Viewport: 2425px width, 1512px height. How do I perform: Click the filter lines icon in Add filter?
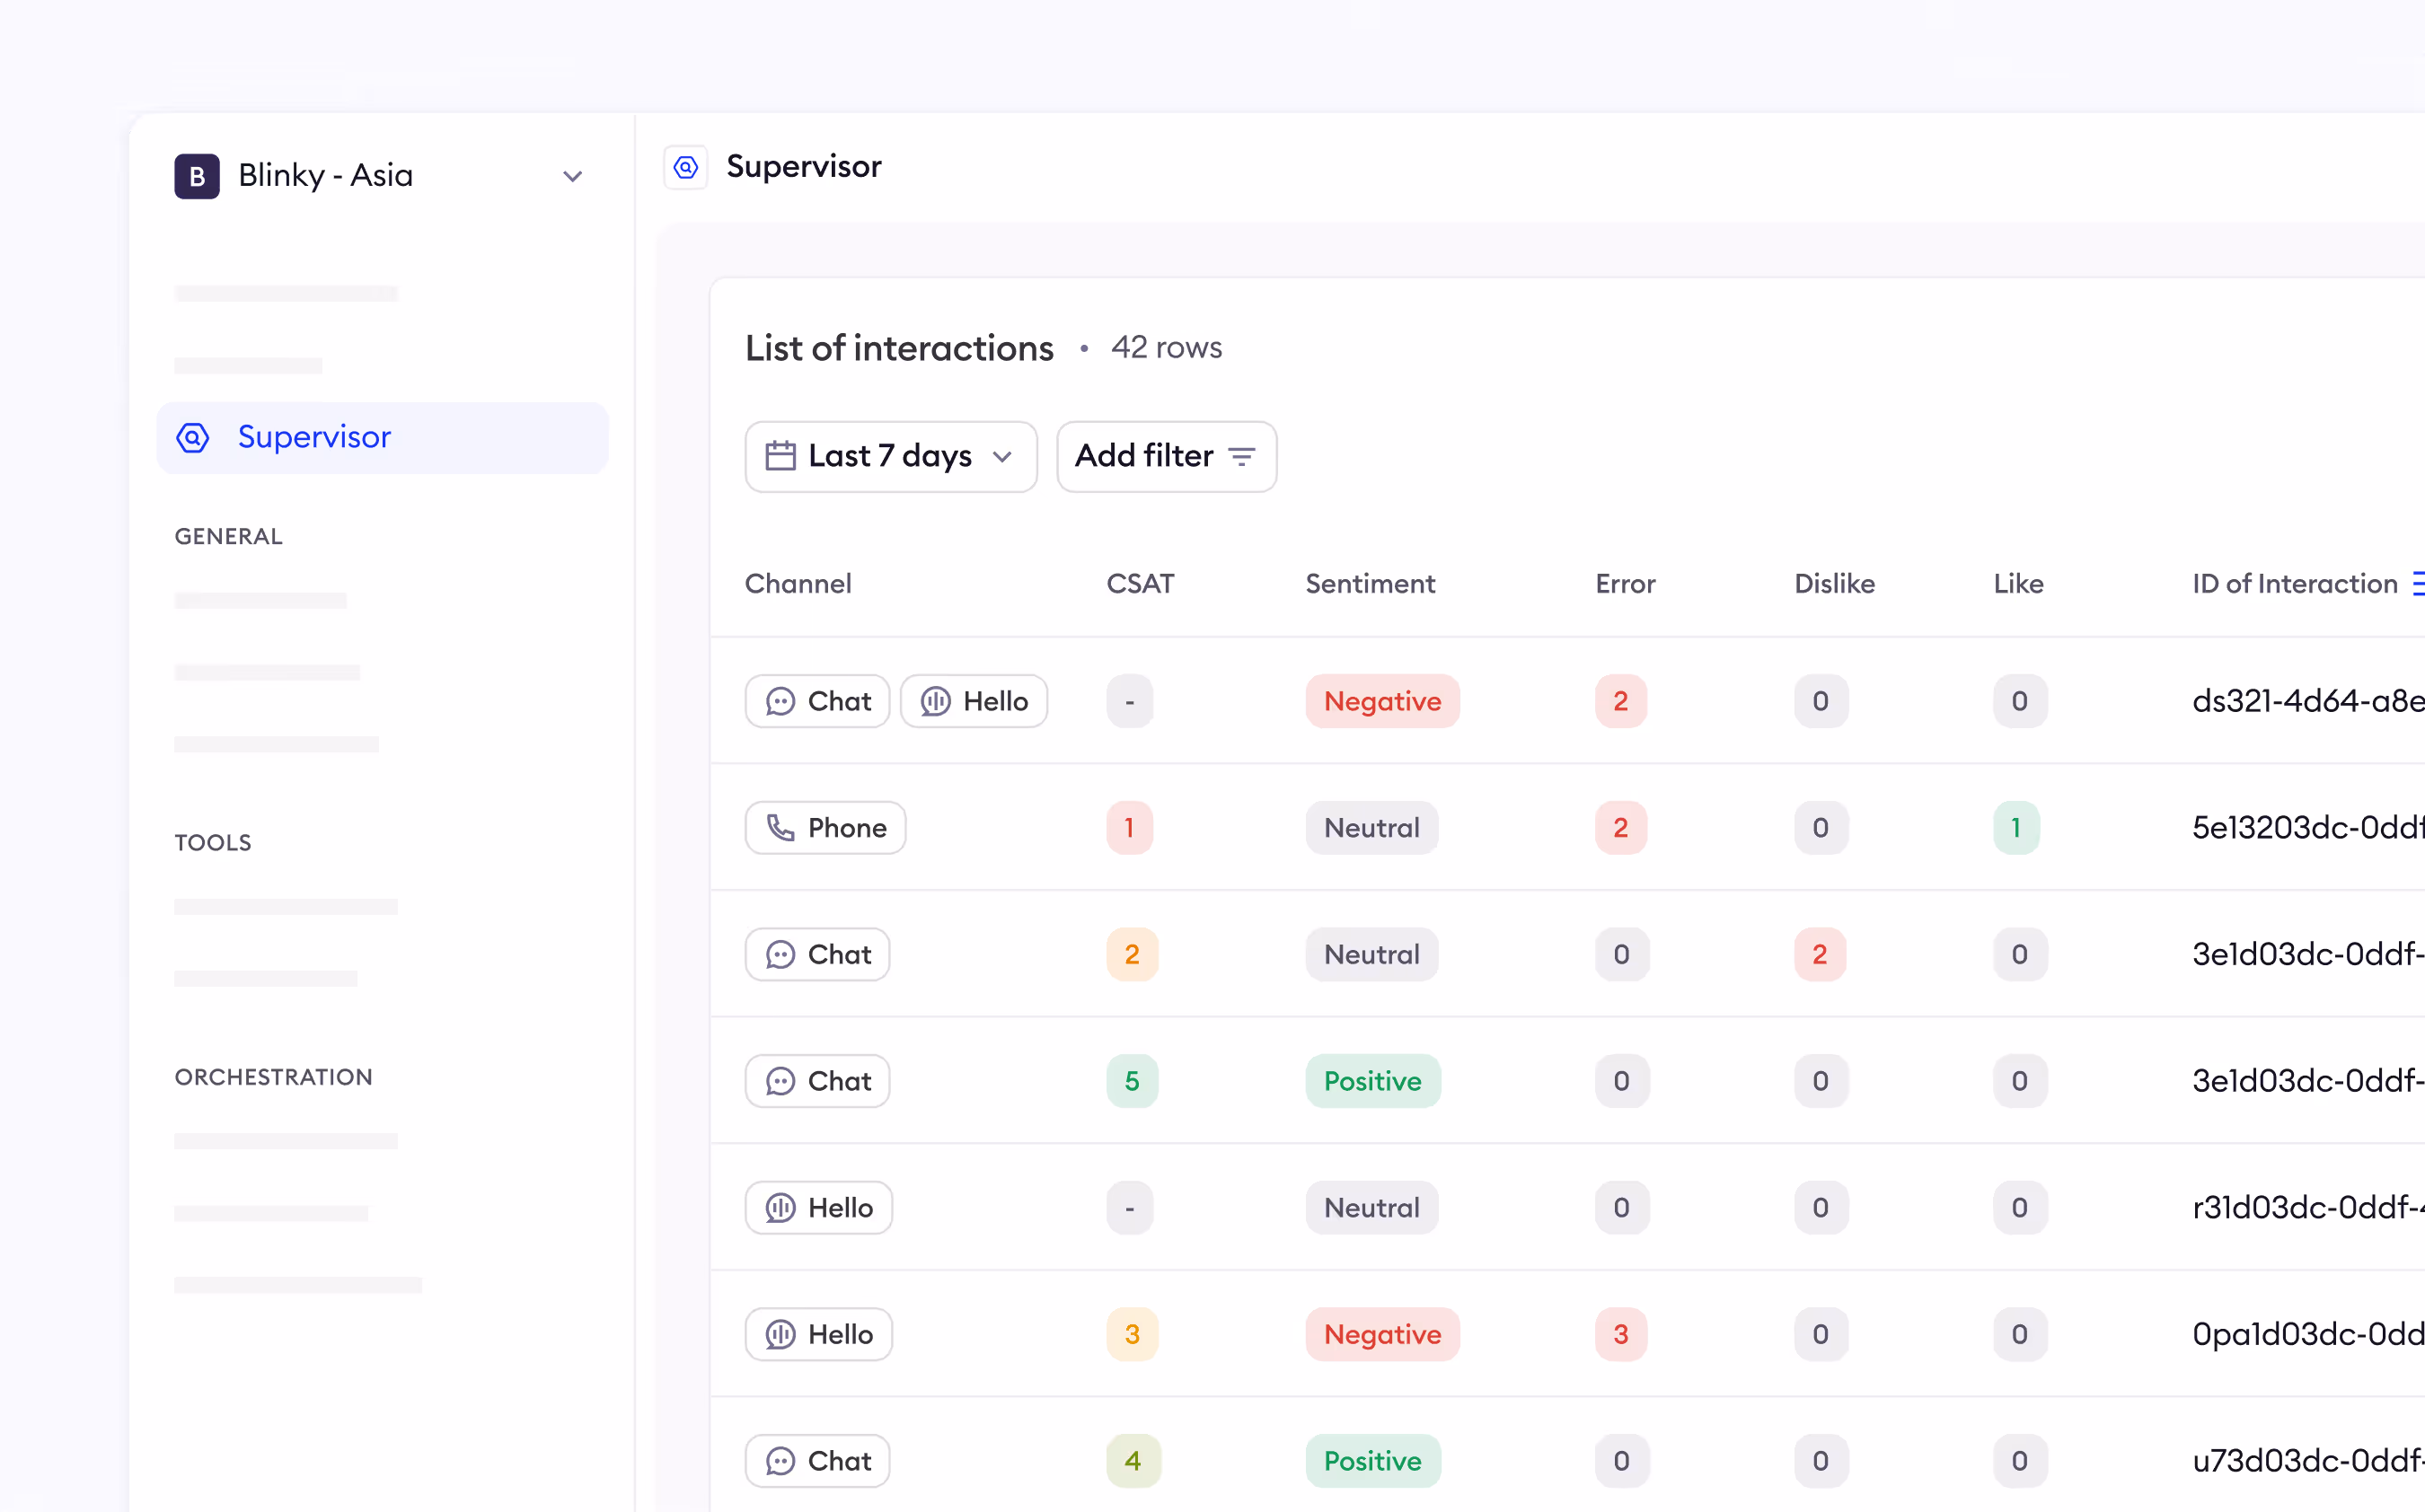(x=1241, y=456)
